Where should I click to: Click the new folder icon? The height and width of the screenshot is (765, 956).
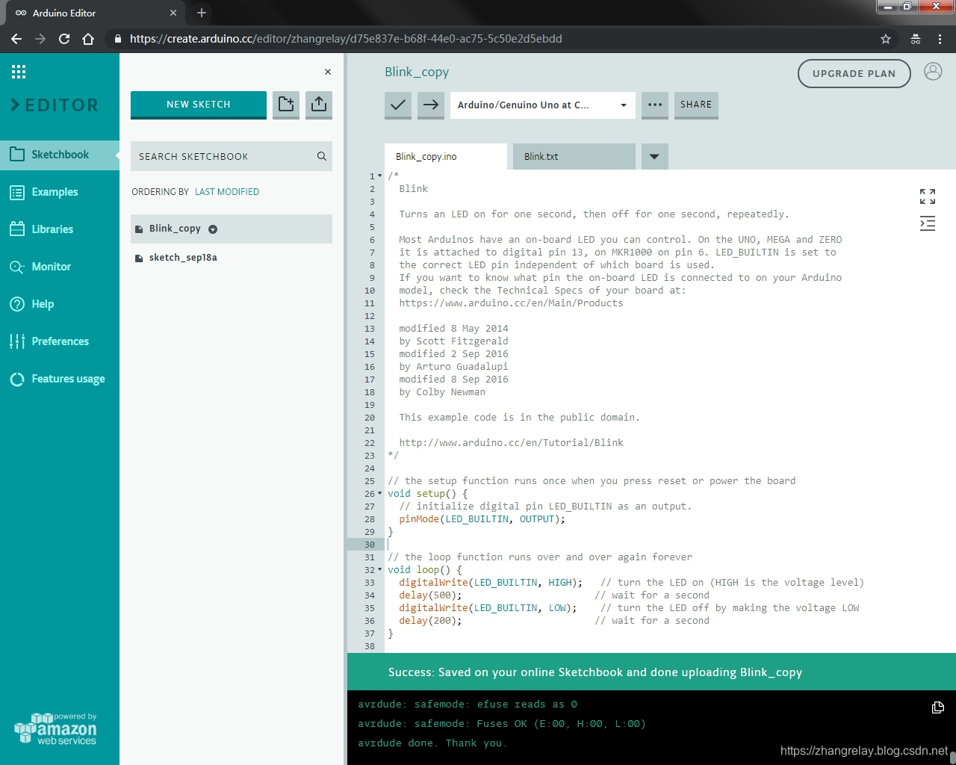(x=286, y=105)
